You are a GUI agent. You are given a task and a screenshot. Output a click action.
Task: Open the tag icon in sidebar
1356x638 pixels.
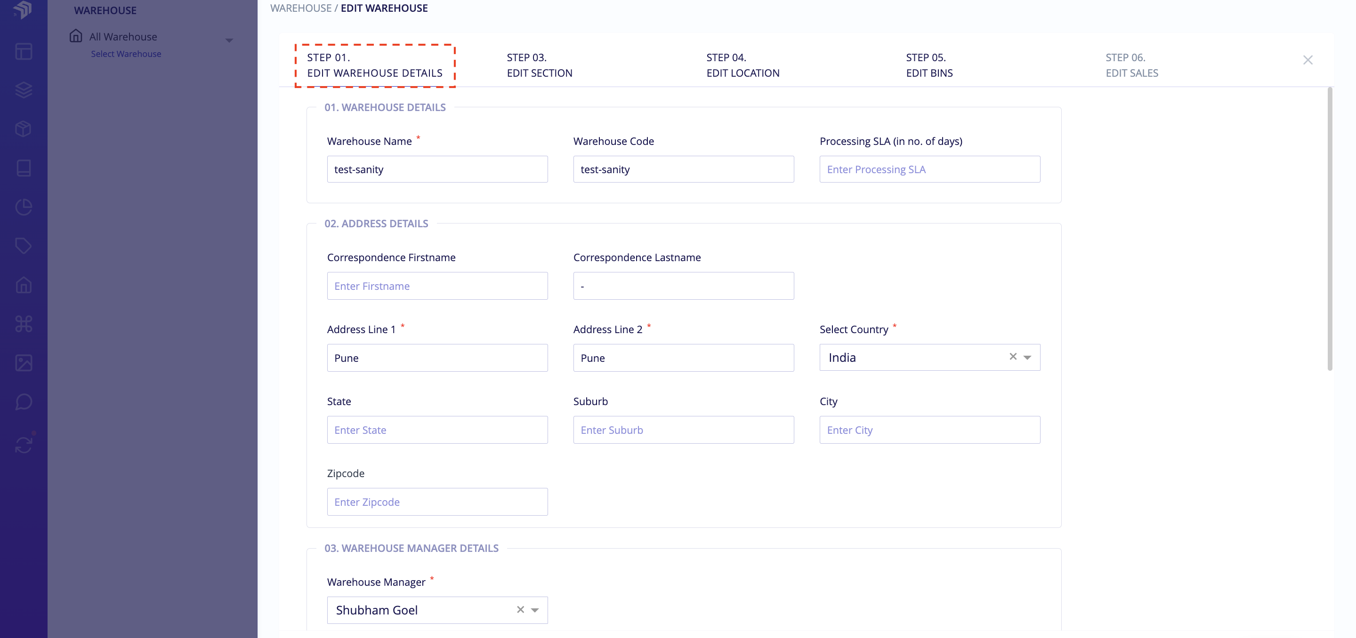pyautogui.click(x=24, y=246)
